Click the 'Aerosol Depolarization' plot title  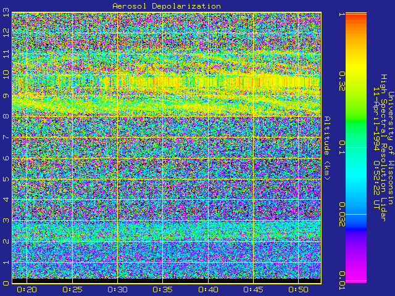click(x=167, y=6)
